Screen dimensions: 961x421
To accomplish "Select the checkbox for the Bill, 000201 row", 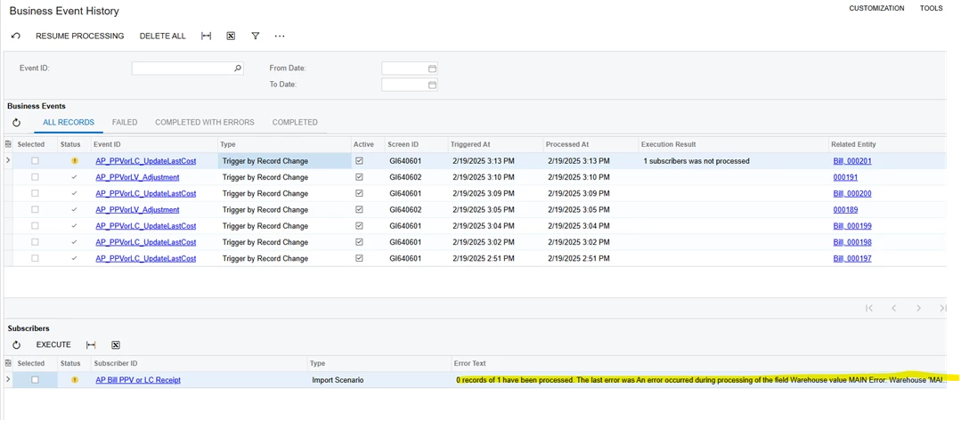I will 35,161.
